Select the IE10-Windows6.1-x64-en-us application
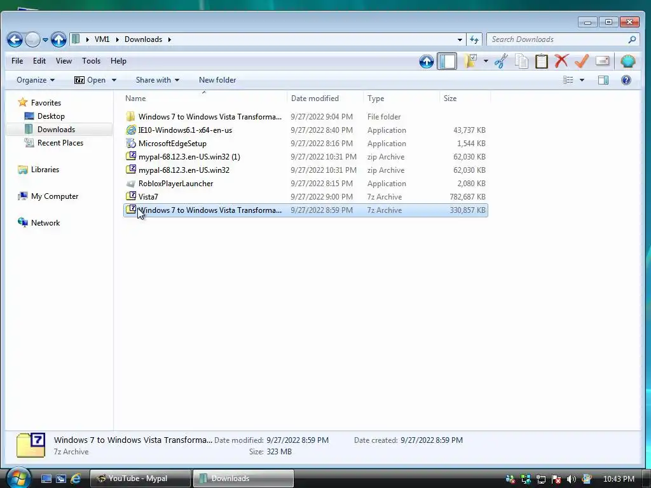Viewport: 651px width, 488px height. tap(306, 130)
